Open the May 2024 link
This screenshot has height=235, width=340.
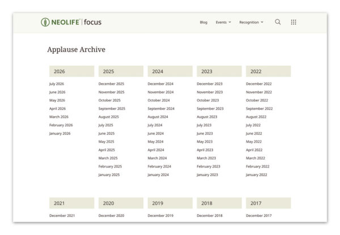[155, 142]
